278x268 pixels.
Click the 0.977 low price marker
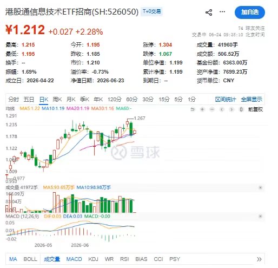19,178
